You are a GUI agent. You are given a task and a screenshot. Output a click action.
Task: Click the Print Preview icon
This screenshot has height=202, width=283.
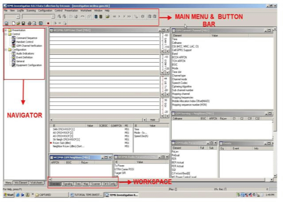coord(35,23)
